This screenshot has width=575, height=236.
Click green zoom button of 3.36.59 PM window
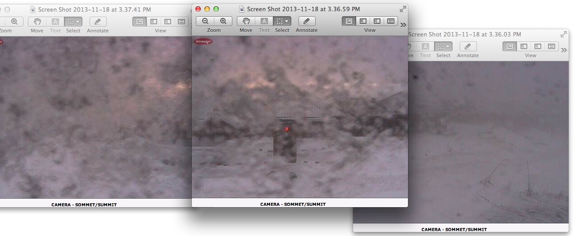pos(216,9)
